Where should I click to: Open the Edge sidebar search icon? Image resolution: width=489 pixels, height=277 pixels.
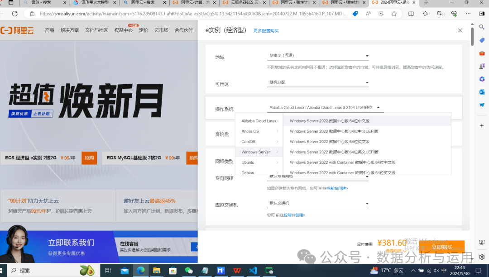(x=482, y=27)
